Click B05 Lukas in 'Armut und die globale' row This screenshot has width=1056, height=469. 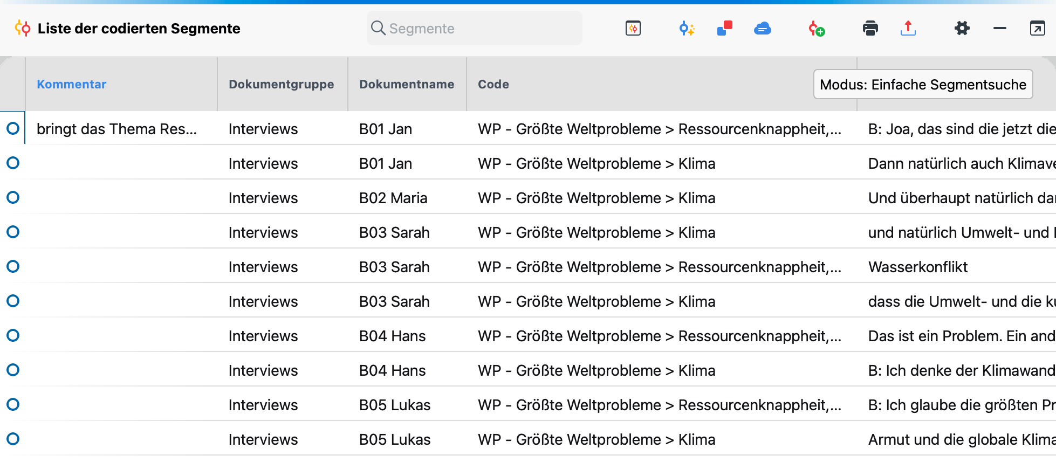point(395,440)
